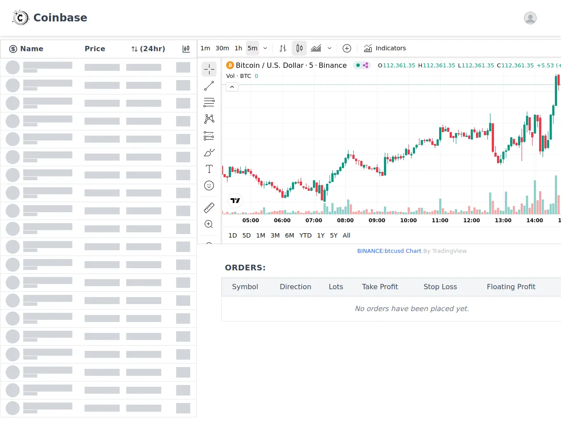
Task: Select the trend line drawing tool
Action: [x=209, y=86]
